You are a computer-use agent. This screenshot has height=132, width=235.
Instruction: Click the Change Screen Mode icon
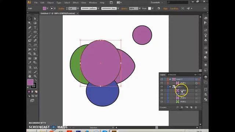click(x=32, y=100)
